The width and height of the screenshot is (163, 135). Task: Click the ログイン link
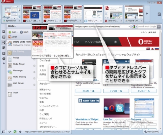144,32
